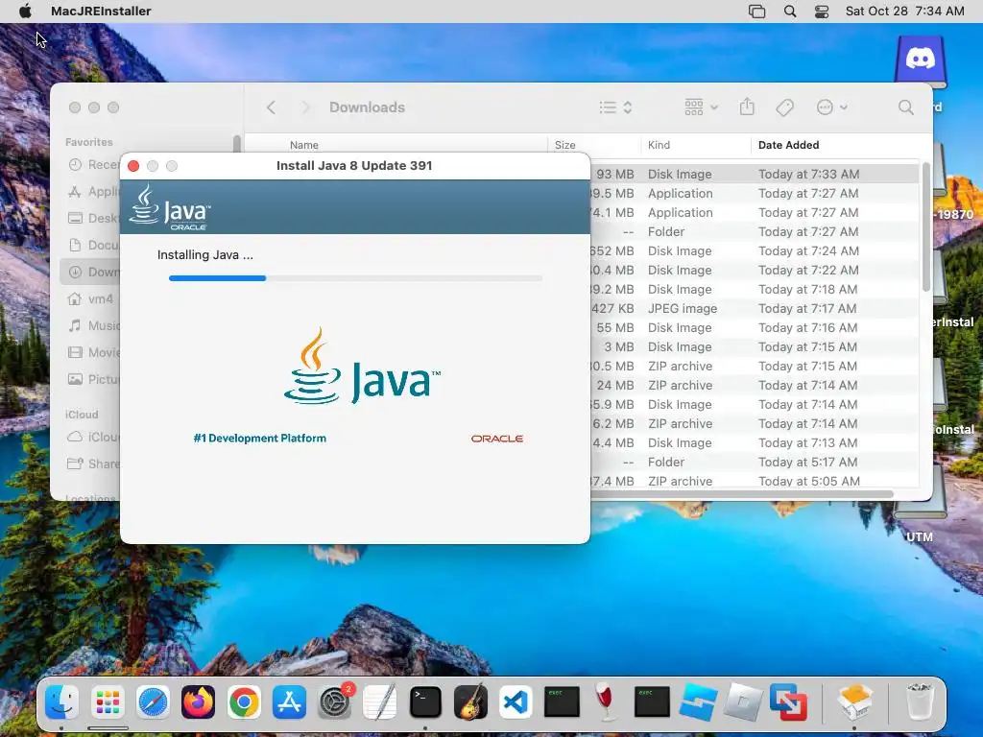Select Music in the Finder sidebar
Image resolution: width=983 pixels, height=737 pixels.
click(x=93, y=326)
